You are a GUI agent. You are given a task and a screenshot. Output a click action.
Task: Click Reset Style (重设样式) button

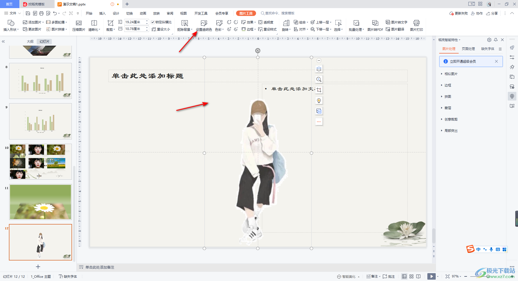(x=267, y=29)
